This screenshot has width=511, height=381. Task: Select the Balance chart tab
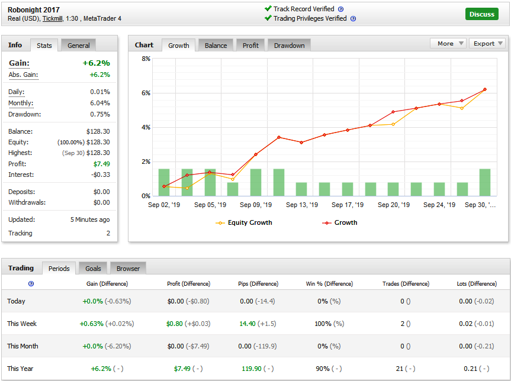point(216,46)
